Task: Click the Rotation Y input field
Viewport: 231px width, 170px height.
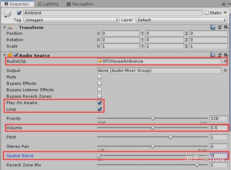Action: (165, 40)
